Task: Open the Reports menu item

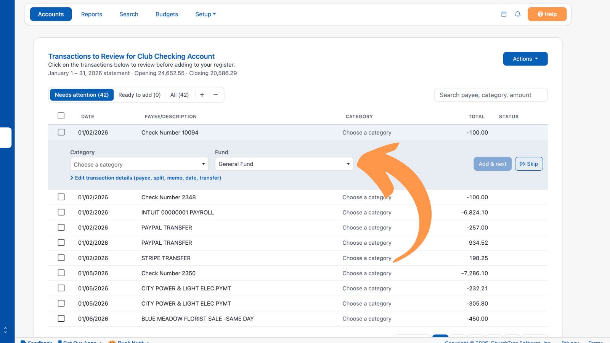Action: 91,14
